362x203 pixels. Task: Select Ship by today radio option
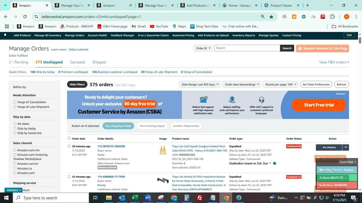[x=15, y=128]
